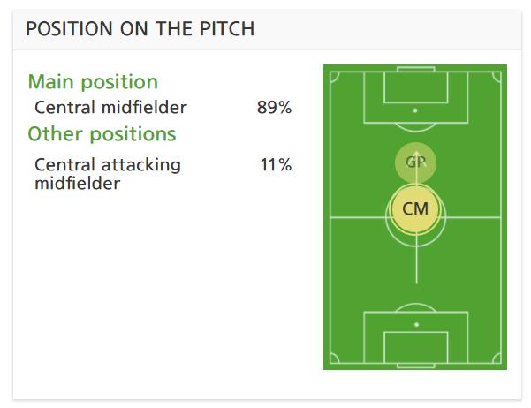The height and width of the screenshot is (408, 531).
Task: Click the Central attacking midfielder label
Action: (108, 174)
